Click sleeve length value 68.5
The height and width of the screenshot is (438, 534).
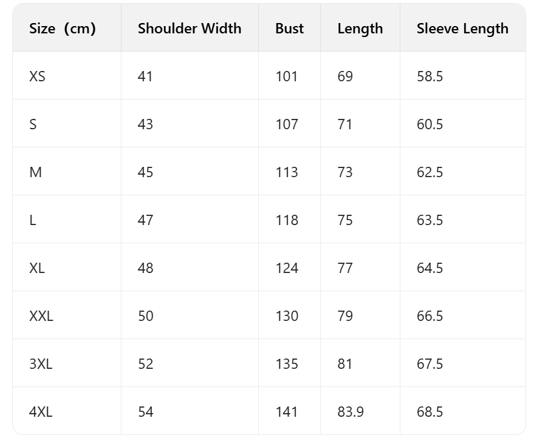430,412
